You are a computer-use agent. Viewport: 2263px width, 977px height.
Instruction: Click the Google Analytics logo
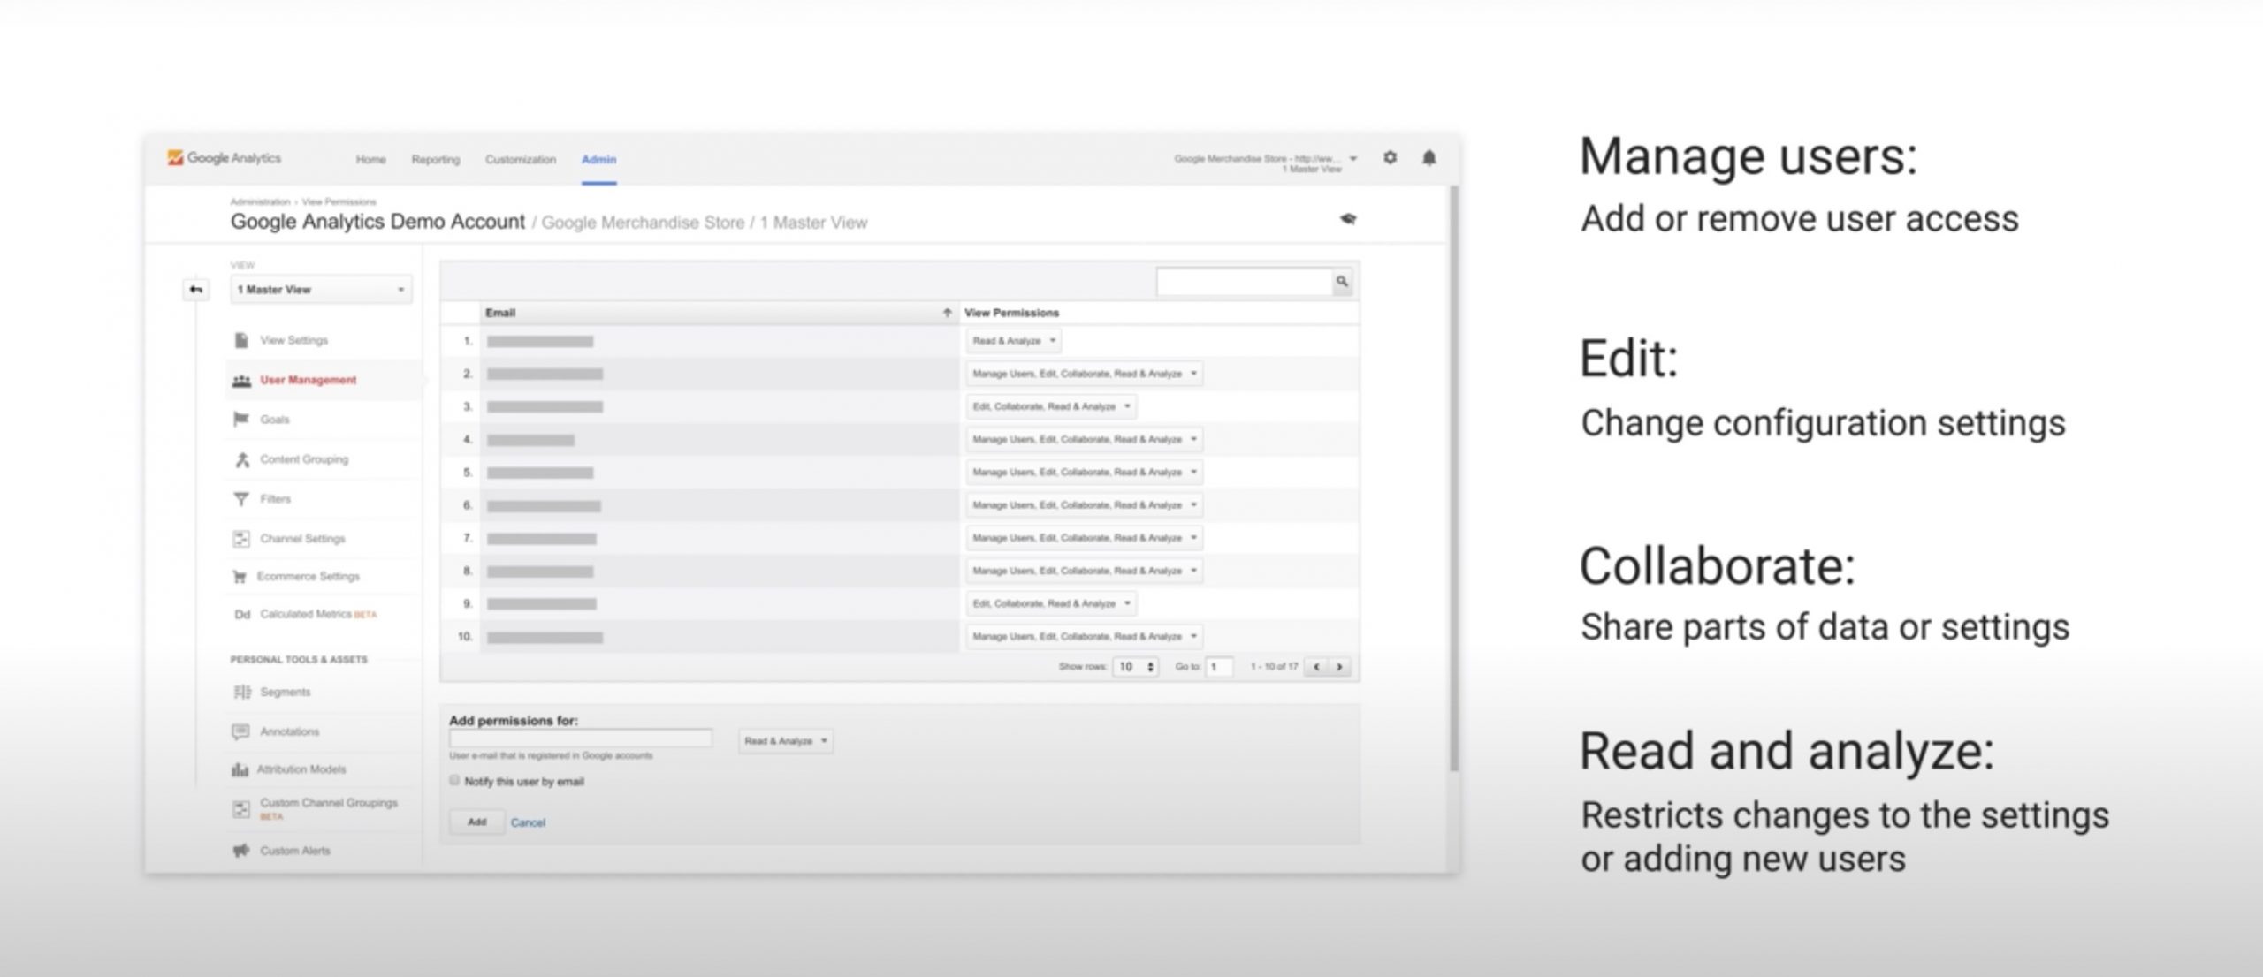(225, 158)
